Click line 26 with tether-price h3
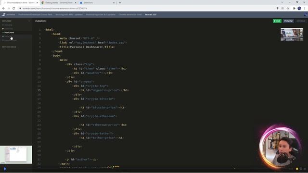This screenshot has width=308, height=173. pyautogui.click(x=102, y=138)
